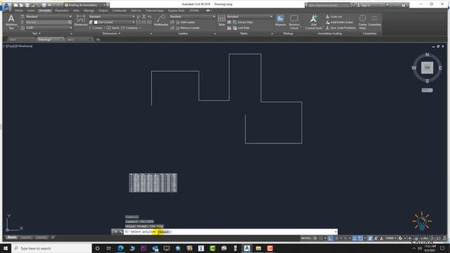Switch to the Start file tab
This screenshot has width=450, height=253.
click(x=13, y=39)
